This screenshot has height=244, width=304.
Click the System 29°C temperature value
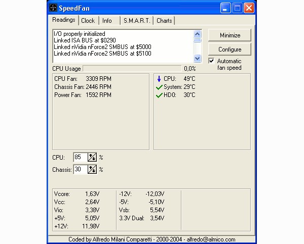pyautogui.click(x=189, y=87)
